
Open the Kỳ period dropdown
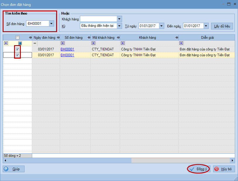119,26
